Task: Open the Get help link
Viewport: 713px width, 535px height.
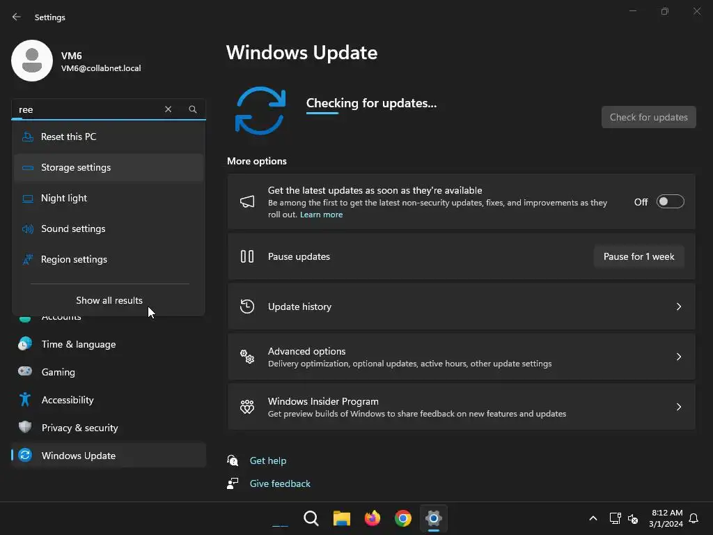Action: pos(268,460)
